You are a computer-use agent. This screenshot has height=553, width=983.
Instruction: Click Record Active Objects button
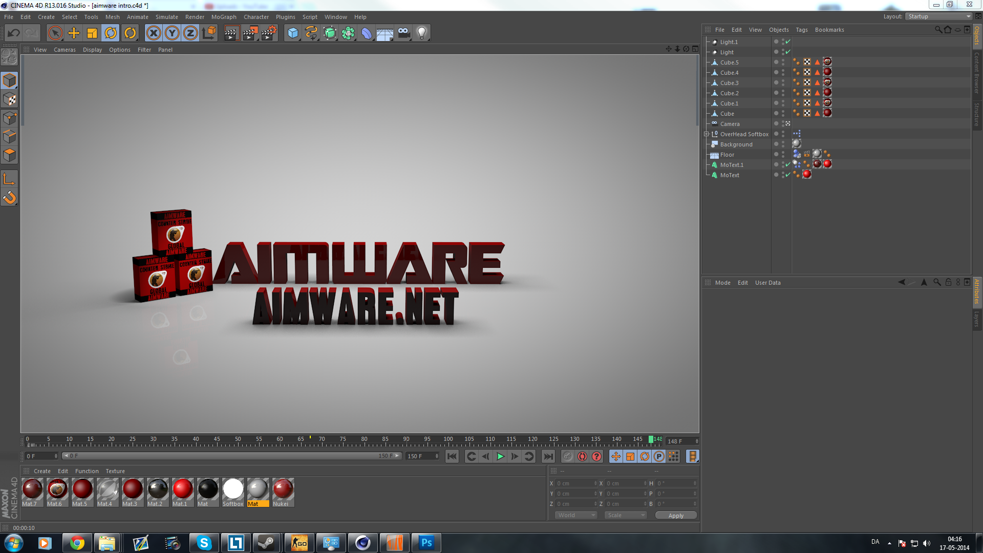[x=568, y=456]
